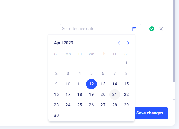Viewport: 179px width, 129px height.
Task: Select April 13 in the date picker
Action: 103,84
